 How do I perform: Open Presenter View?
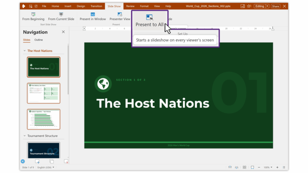[120, 16]
